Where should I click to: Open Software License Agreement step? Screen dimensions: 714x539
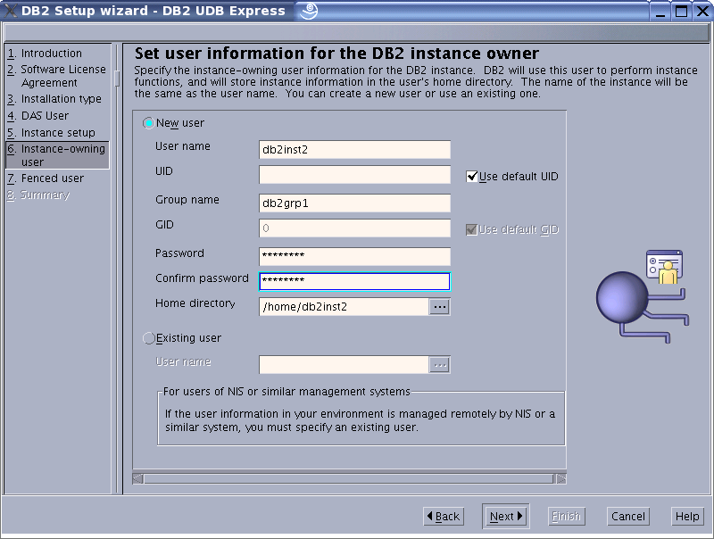56,76
